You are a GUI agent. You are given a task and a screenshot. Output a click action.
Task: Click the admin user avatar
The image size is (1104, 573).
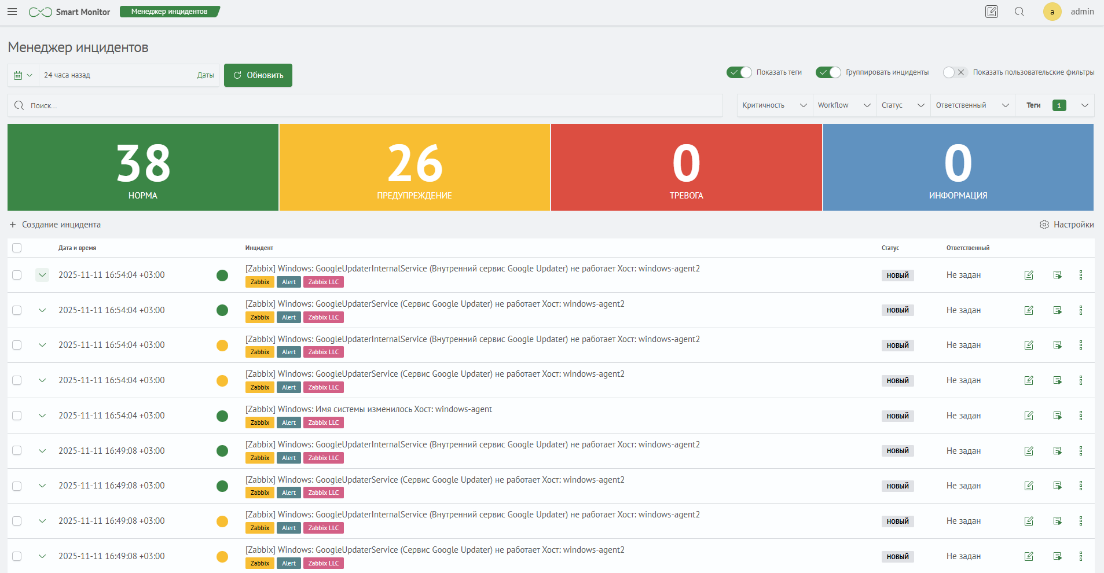click(x=1052, y=12)
